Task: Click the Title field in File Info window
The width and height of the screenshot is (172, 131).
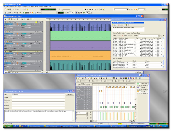Action: (x=38, y=94)
